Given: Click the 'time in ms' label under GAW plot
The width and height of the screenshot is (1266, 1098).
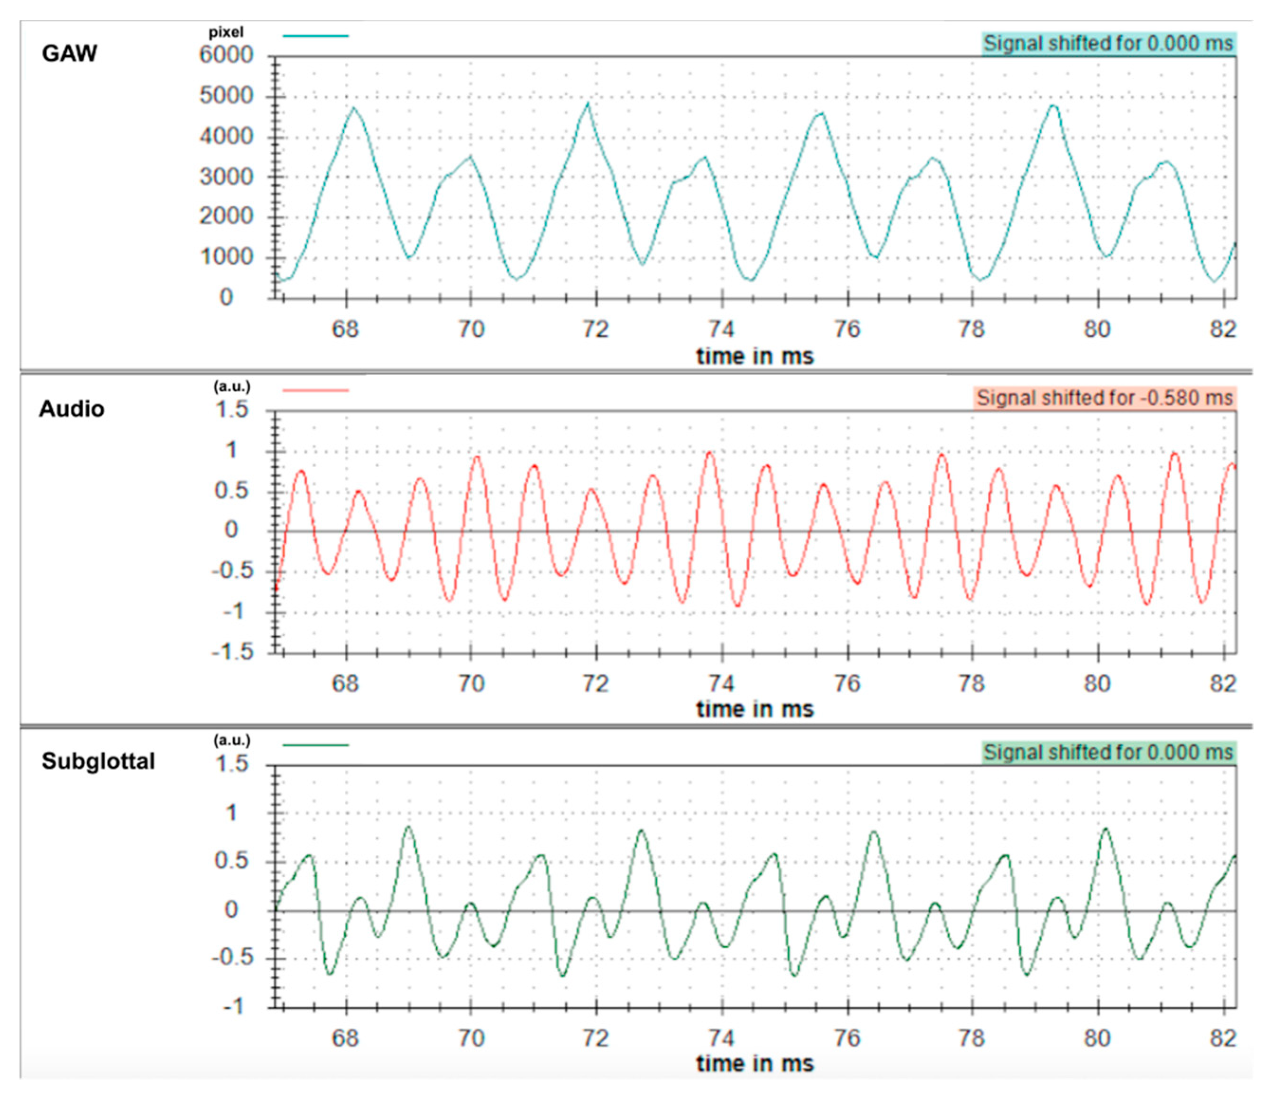Looking at the screenshot, I should coord(754,356).
